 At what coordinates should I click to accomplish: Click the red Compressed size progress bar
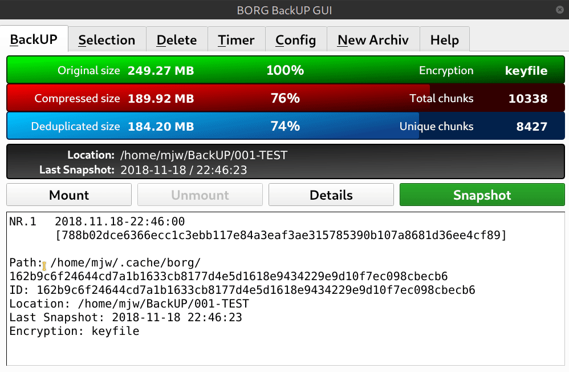point(286,98)
